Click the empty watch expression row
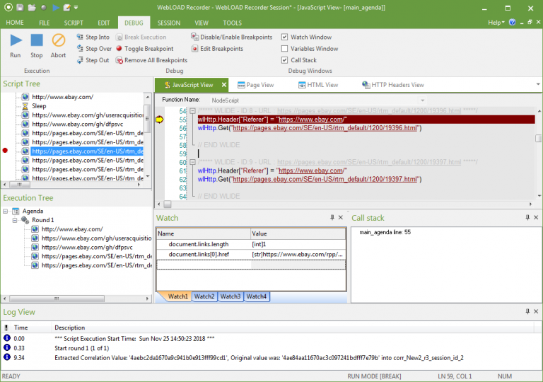The height and width of the screenshot is (382, 543). pyautogui.click(x=204, y=265)
